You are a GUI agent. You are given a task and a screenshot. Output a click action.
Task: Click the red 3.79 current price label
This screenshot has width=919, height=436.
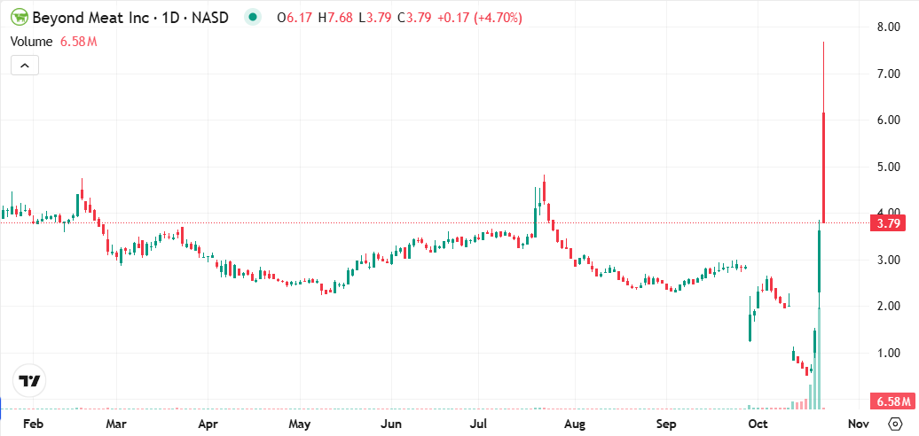point(890,222)
